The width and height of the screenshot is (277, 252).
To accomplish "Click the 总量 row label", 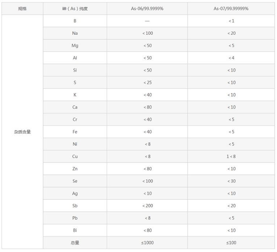I will click(75, 243).
